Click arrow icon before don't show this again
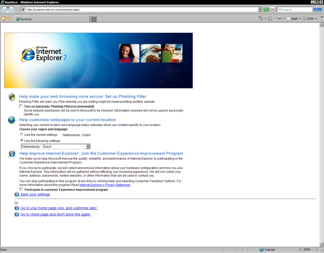The height and width of the screenshot is (253, 324). pyautogui.click(x=17, y=214)
